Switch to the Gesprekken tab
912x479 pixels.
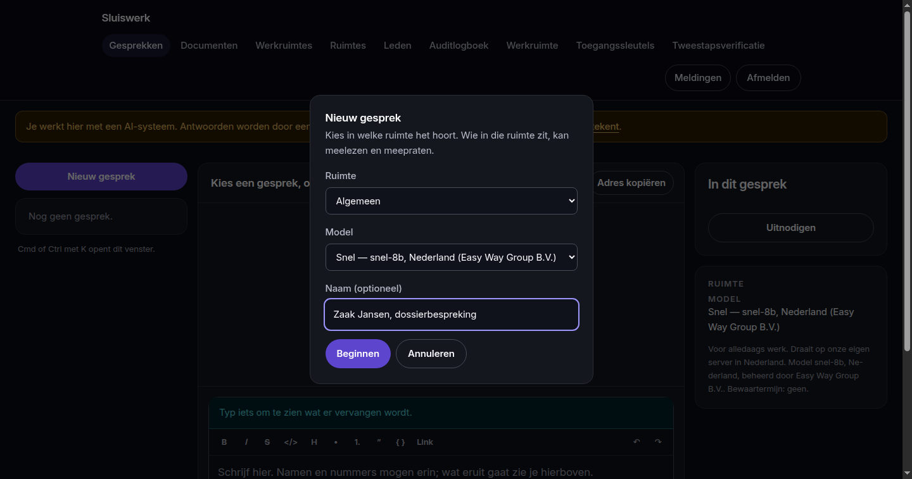pyautogui.click(x=136, y=46)
